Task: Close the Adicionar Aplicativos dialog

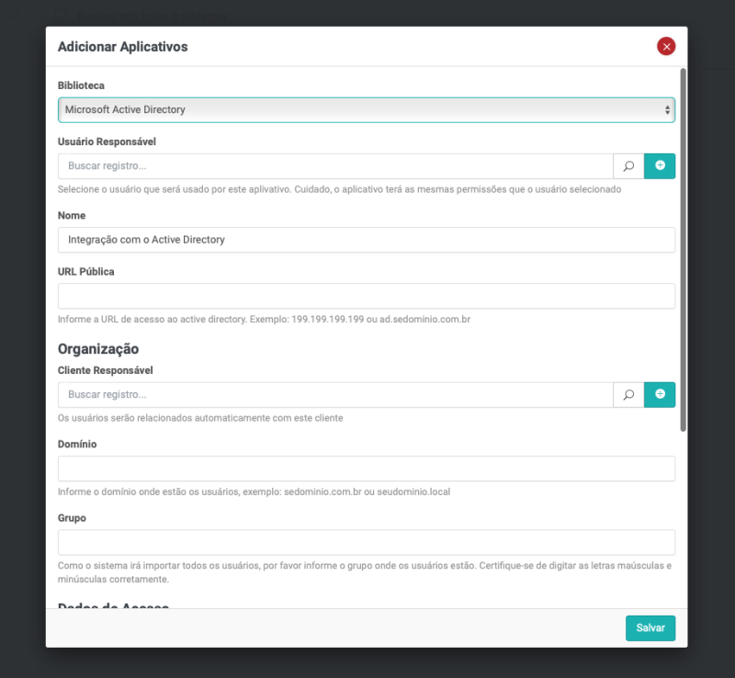Action: pyautogui.click(x=666, y=47)
